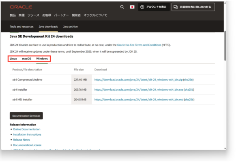Open the Installation Instructions link
The image size is (238, 162).
(x=27, y=134)
